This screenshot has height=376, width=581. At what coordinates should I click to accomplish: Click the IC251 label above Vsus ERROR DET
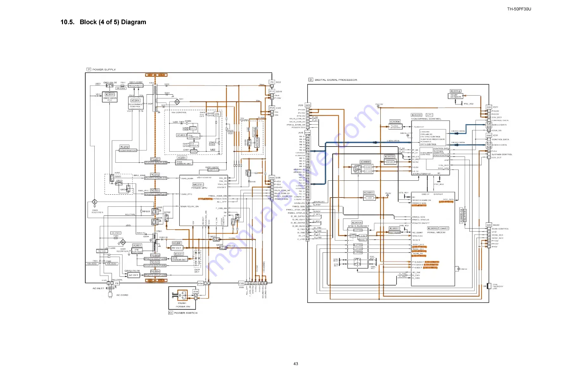pos(182,158)
